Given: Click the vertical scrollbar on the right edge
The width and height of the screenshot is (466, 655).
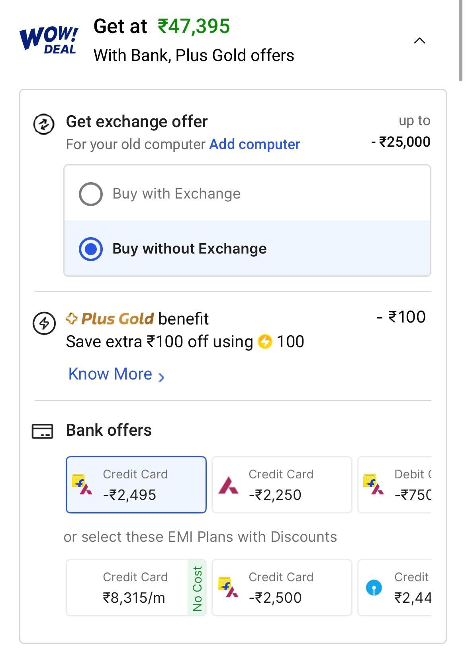Looking at the screenshot, I should tap(461, 40).
